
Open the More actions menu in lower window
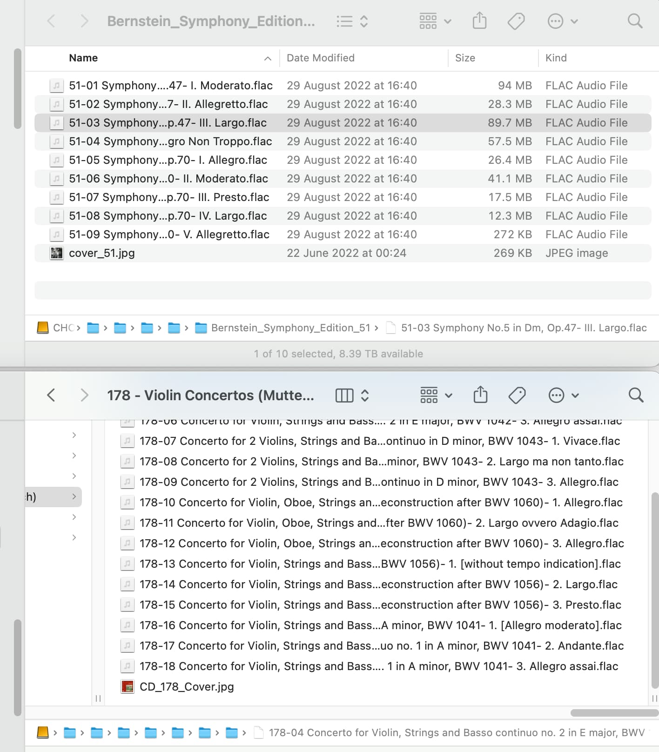point(563,395)
